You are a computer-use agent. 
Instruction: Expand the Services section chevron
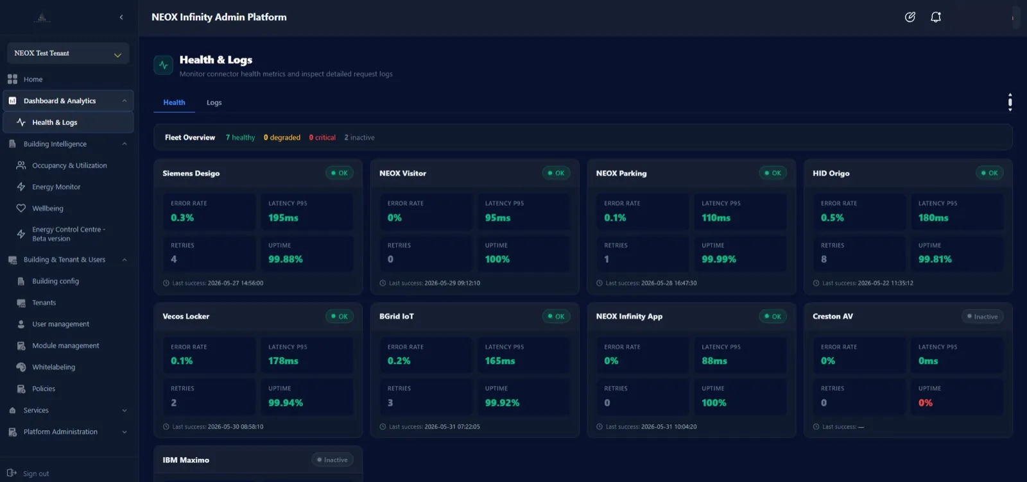pyautogui.click(x=125, y=410)
